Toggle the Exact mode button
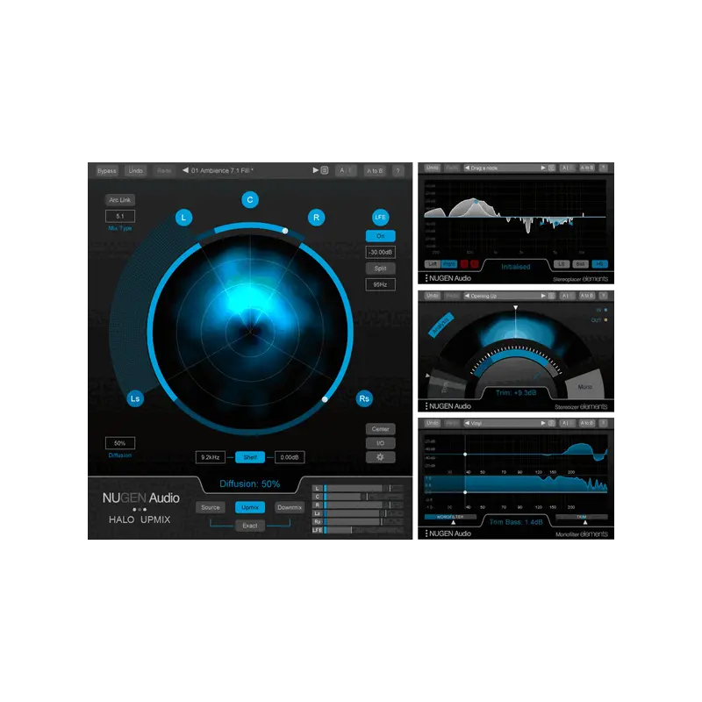702x702 pixels. 250,526
